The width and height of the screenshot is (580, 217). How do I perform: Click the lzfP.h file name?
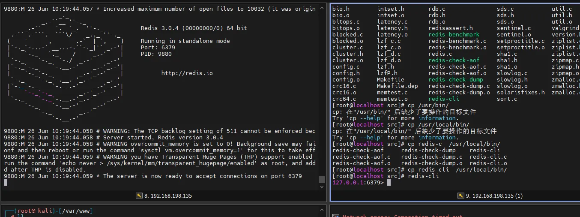[x=387, y=73]
